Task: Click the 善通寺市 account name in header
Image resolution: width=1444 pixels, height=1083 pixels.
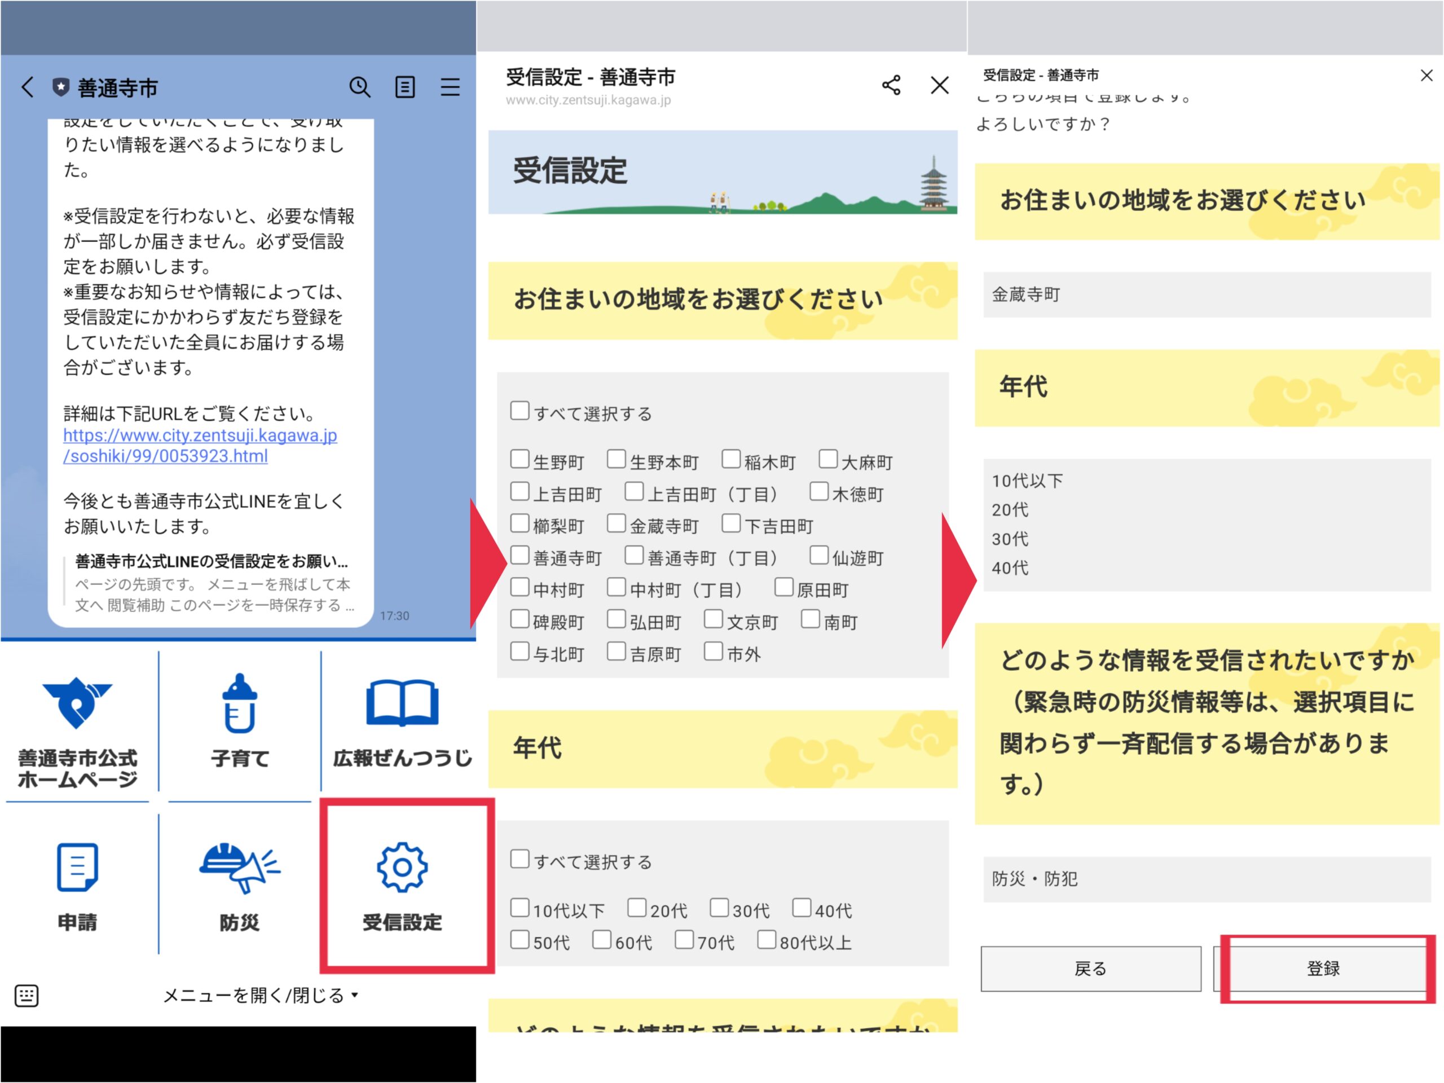Action: [x=117, y=87]
